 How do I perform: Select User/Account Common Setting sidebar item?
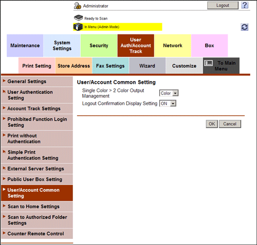[x=37, y=193]
